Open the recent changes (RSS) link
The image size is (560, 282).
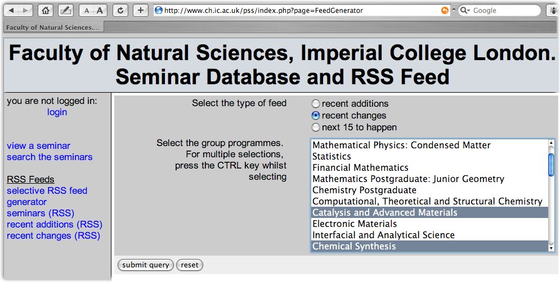pyautogui.click(x=53, y=235)
